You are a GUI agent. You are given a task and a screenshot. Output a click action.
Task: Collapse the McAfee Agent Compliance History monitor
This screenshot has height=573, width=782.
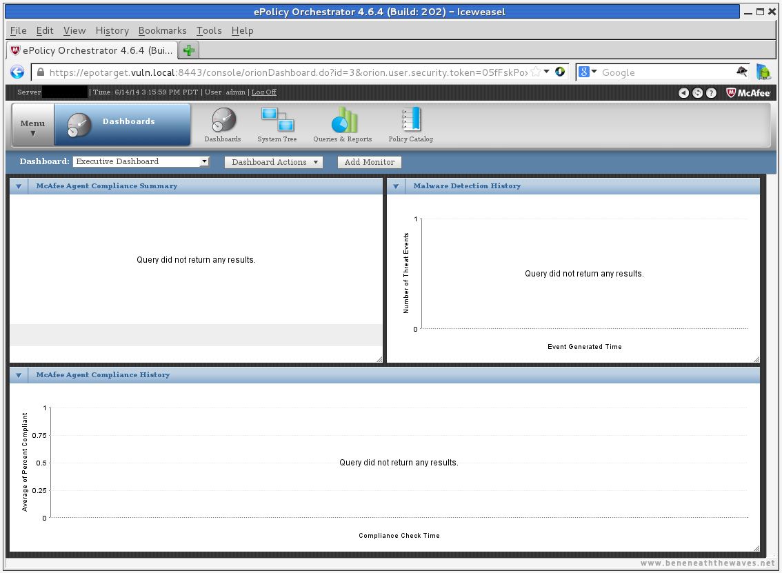point(19,376)
